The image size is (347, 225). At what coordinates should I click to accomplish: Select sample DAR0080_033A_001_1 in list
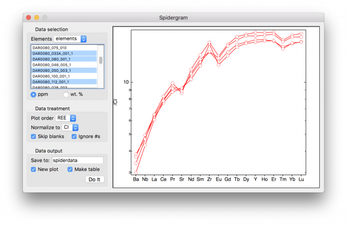(64, 54)
